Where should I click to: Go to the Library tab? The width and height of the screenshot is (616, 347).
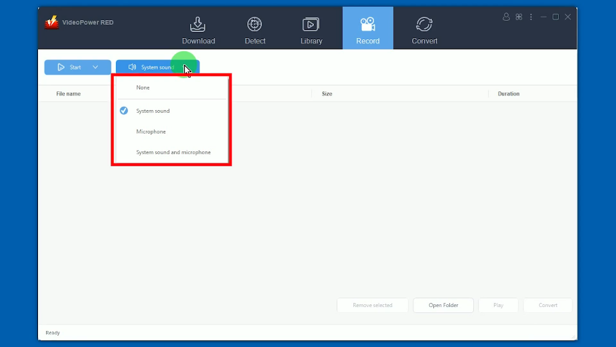click(311, 30)
